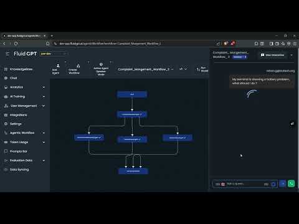The image size is (299, 224).
Task: Open Data Syncing in the sidebar
Action: [19, 169]
